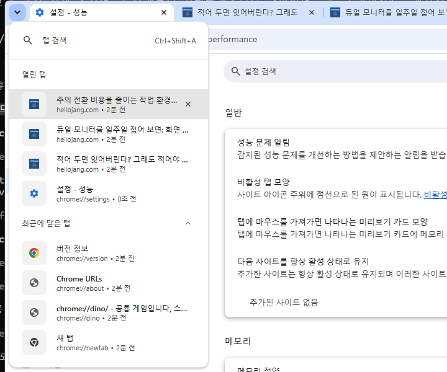This screenshot has height=372, width=447.
Task: Click the '일반' section heading
Action: (233, 112)
